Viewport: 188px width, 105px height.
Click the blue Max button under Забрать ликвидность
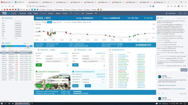click(x=88, y=86)
